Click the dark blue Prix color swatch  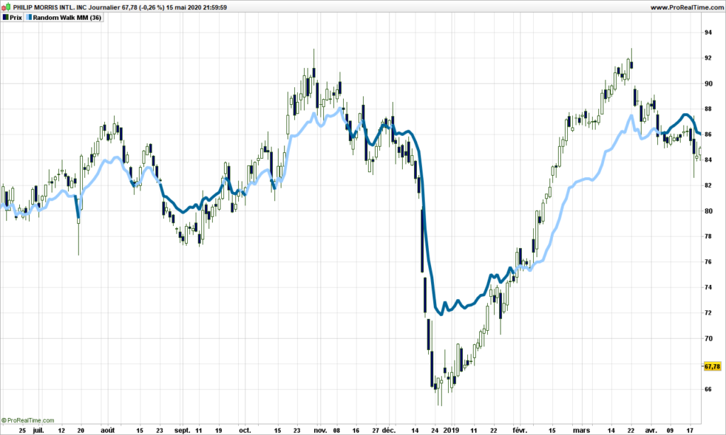(x=6, y=18)
